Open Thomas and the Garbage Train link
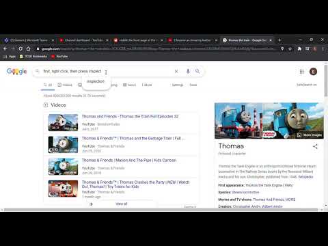328x246 pixels. 133,138
